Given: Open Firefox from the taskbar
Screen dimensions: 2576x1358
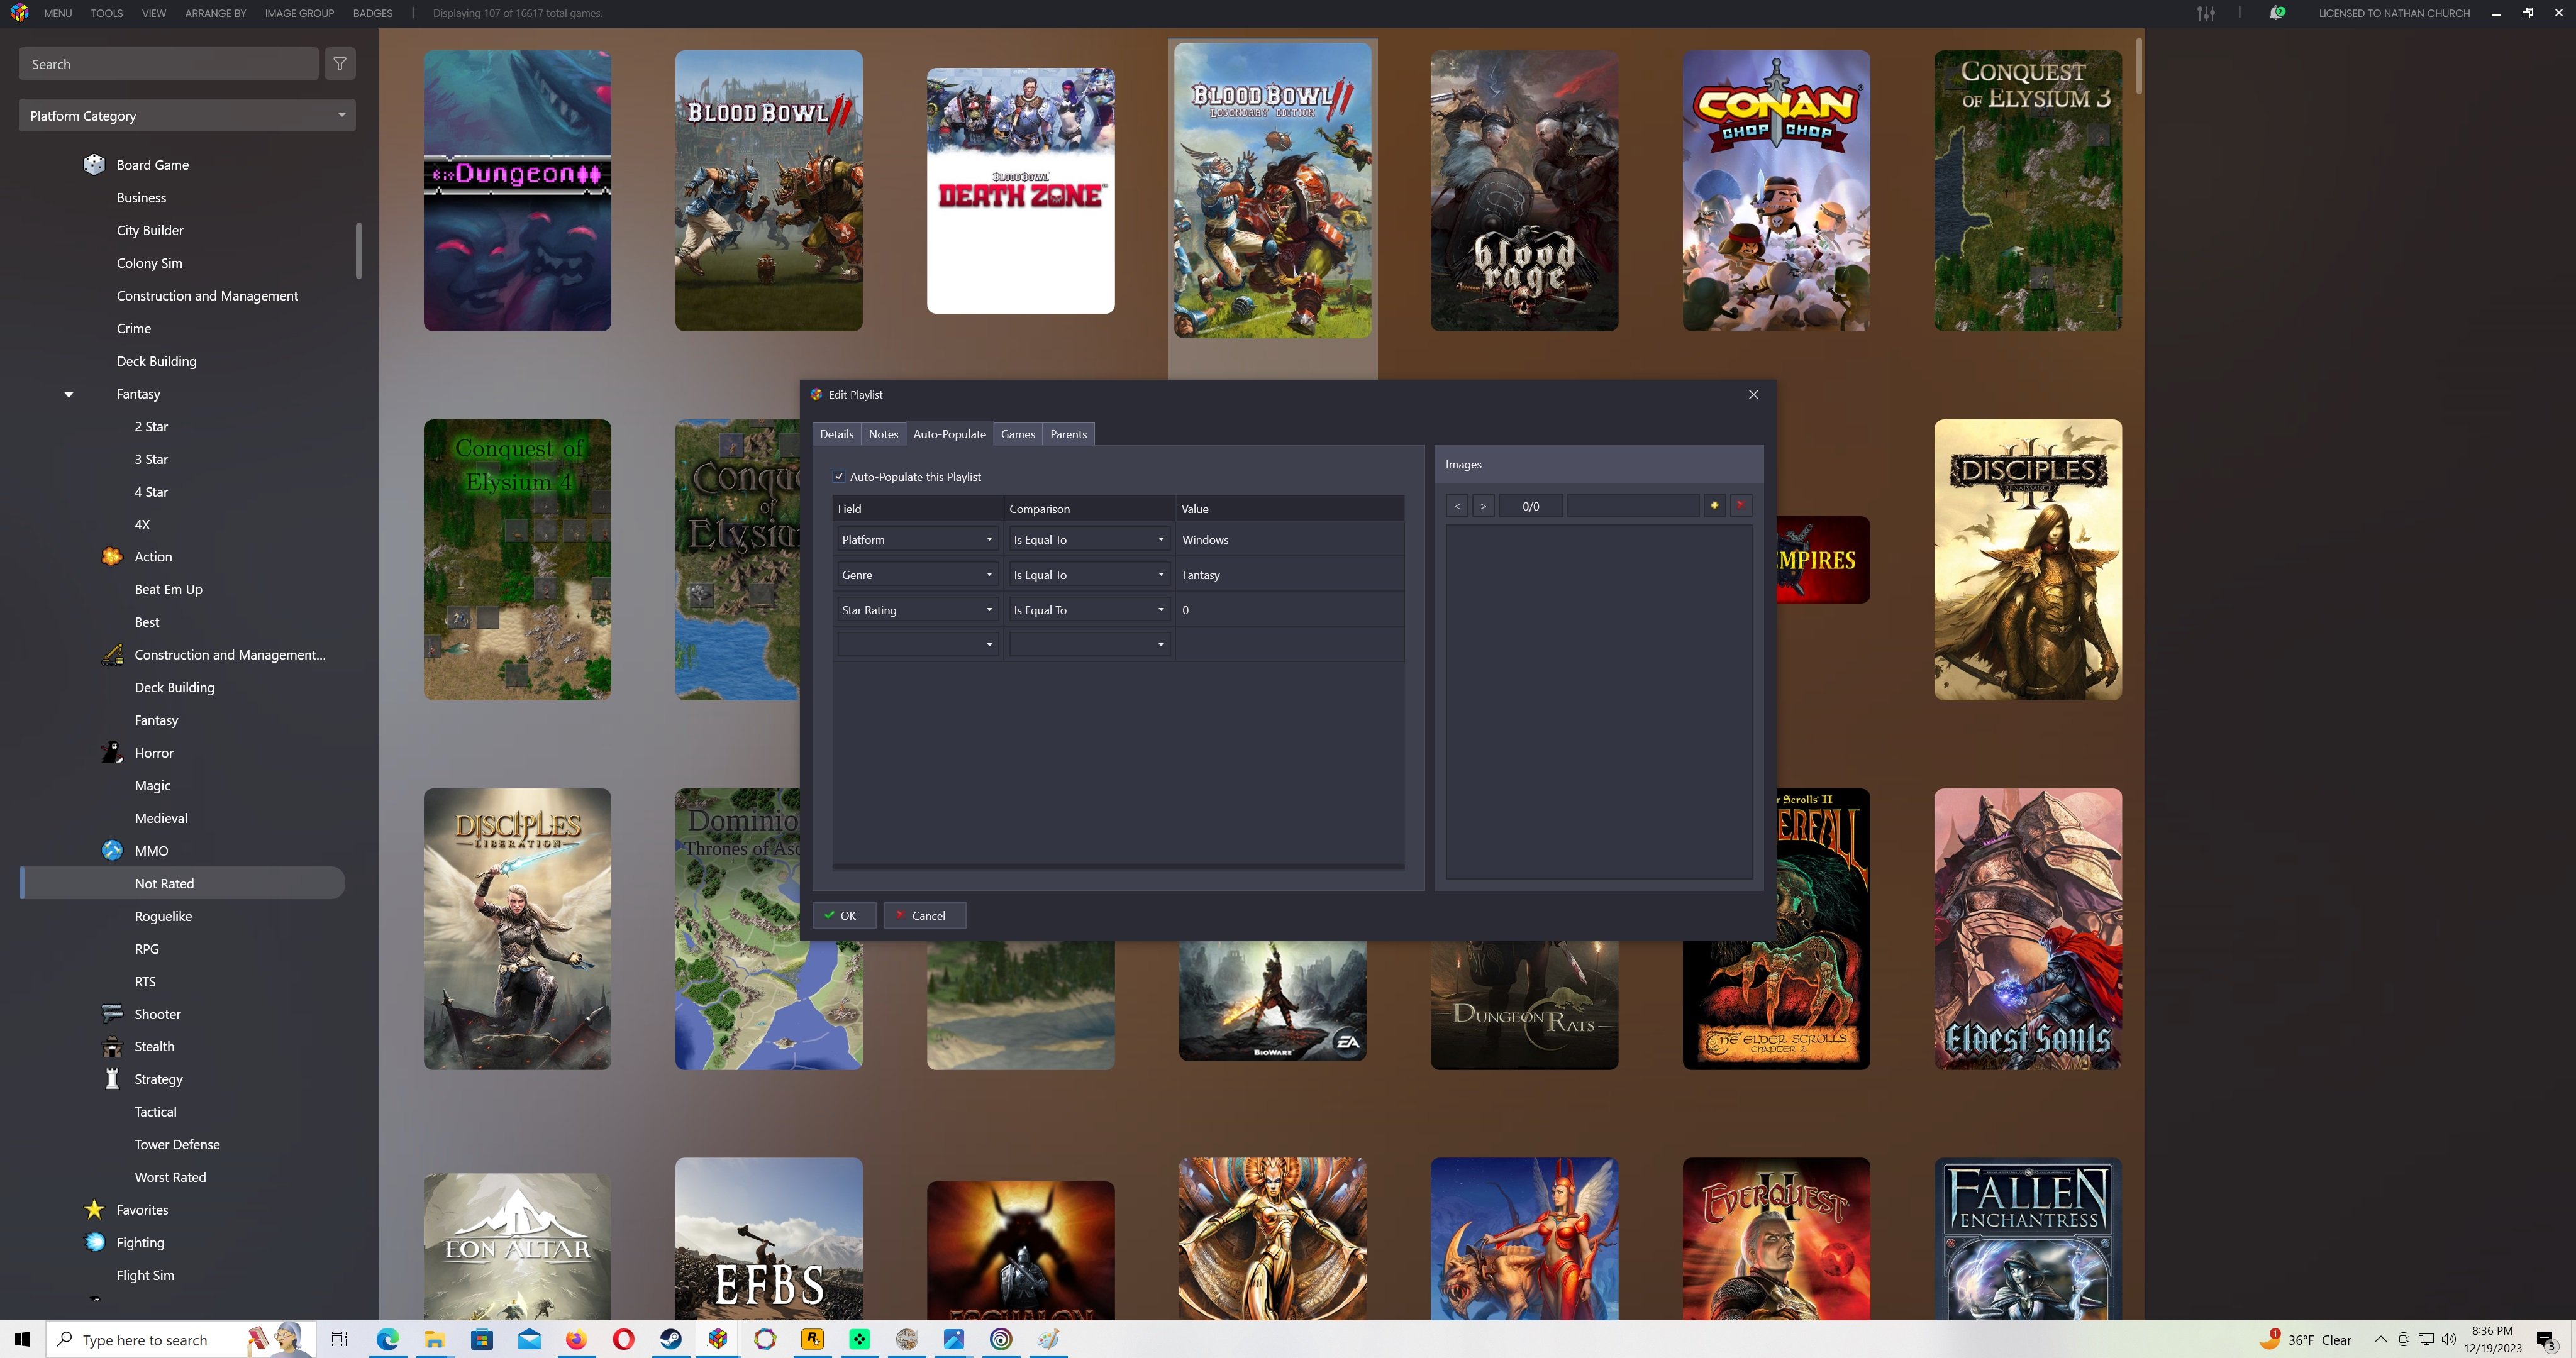Looking at the screenshot, I should tap(576, 1339).
